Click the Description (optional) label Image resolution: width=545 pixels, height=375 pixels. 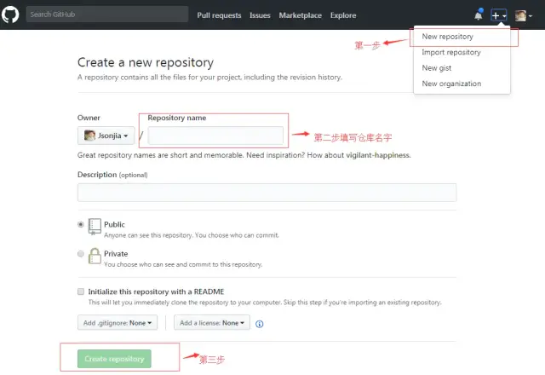pos(112,175)
